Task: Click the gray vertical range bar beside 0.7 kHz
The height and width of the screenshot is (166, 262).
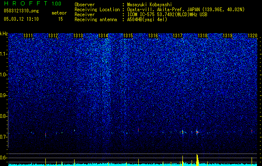Action: [x=8, y=129]
